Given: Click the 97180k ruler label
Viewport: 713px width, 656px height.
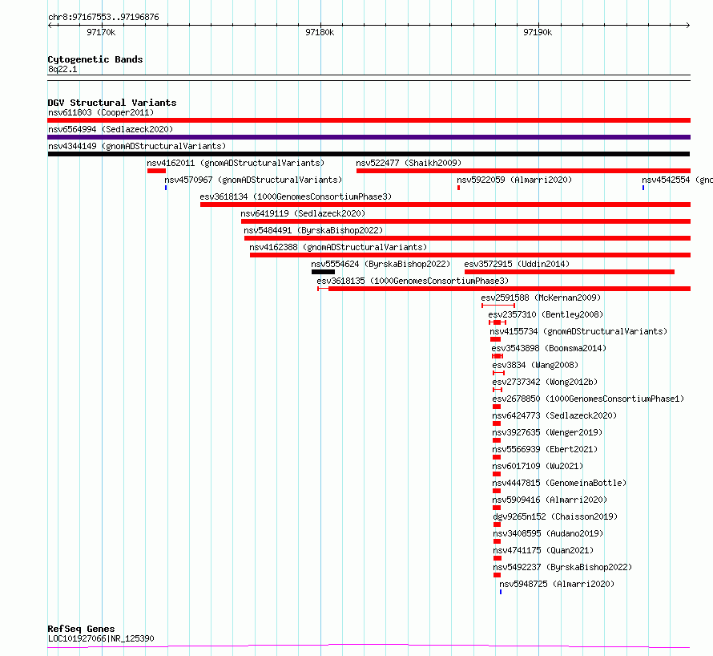Looking at the screenshot, I should [320, 32].
